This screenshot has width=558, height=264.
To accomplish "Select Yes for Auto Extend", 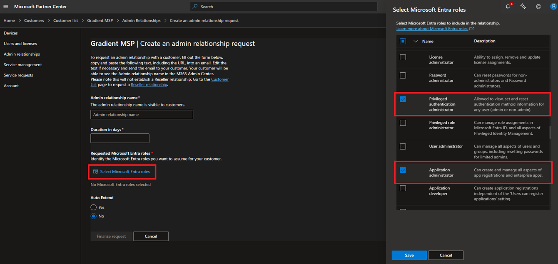I will (x=93, y=207).
